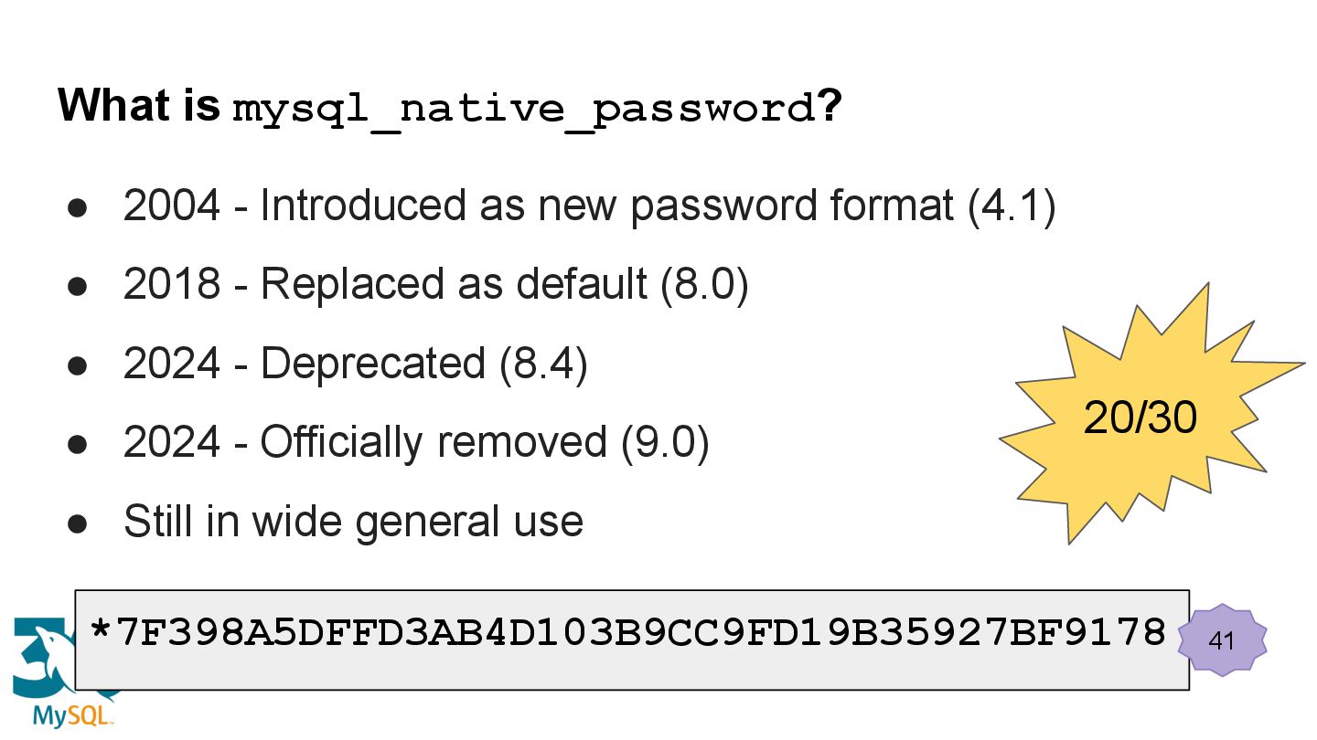1317x740 pixels.
Task: Click the MySQL wordmark text under logo
Action: point(73,714)
